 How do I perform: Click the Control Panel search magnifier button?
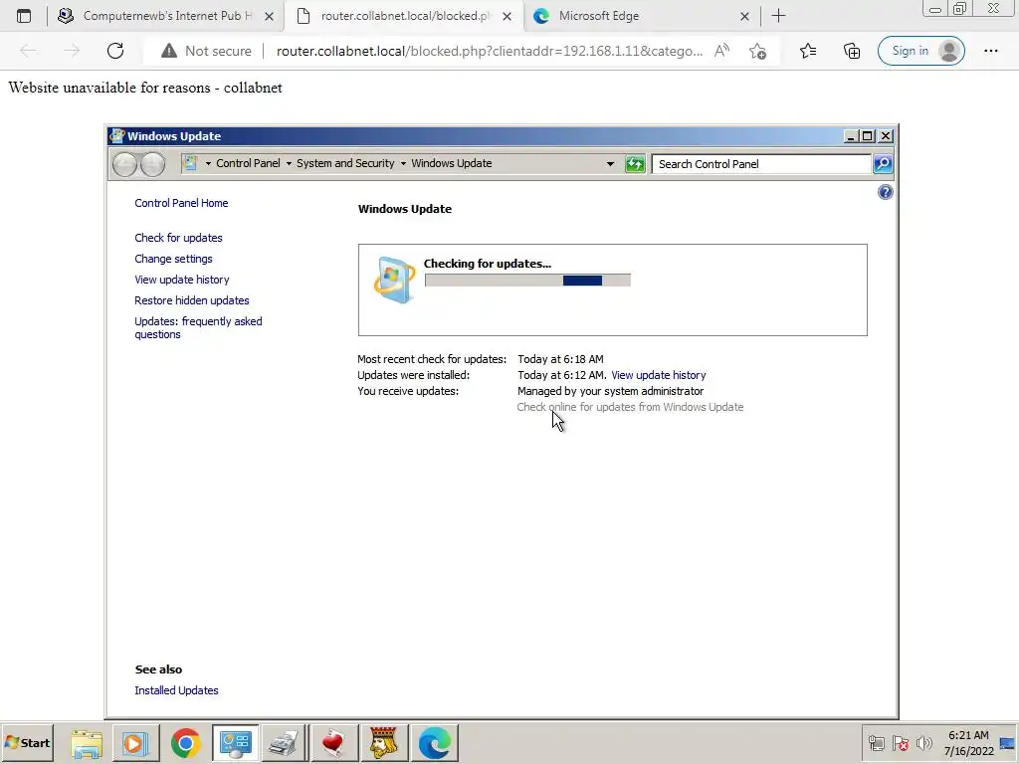click(x=883, y=164)
